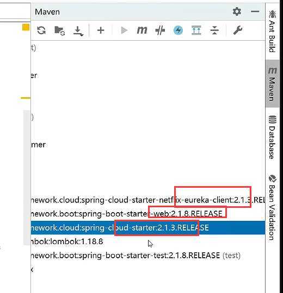Run the selected Maven build
Screen dimensions: 283x293
pos(124,30)
